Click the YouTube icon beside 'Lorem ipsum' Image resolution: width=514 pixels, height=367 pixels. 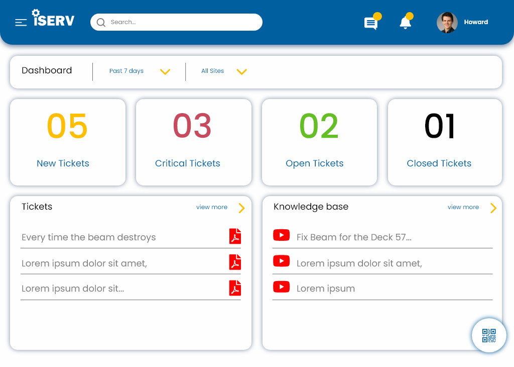[281, 287]
